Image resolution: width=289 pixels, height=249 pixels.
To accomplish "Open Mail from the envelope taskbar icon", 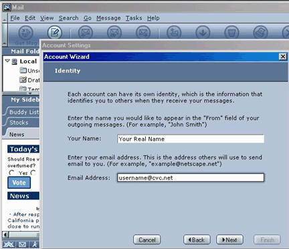I will (22, 244).
